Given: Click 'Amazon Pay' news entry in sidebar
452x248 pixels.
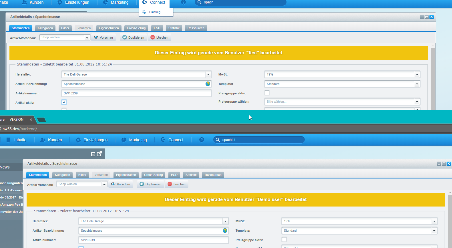Looking at the screenshot, I should click(11, 205).
